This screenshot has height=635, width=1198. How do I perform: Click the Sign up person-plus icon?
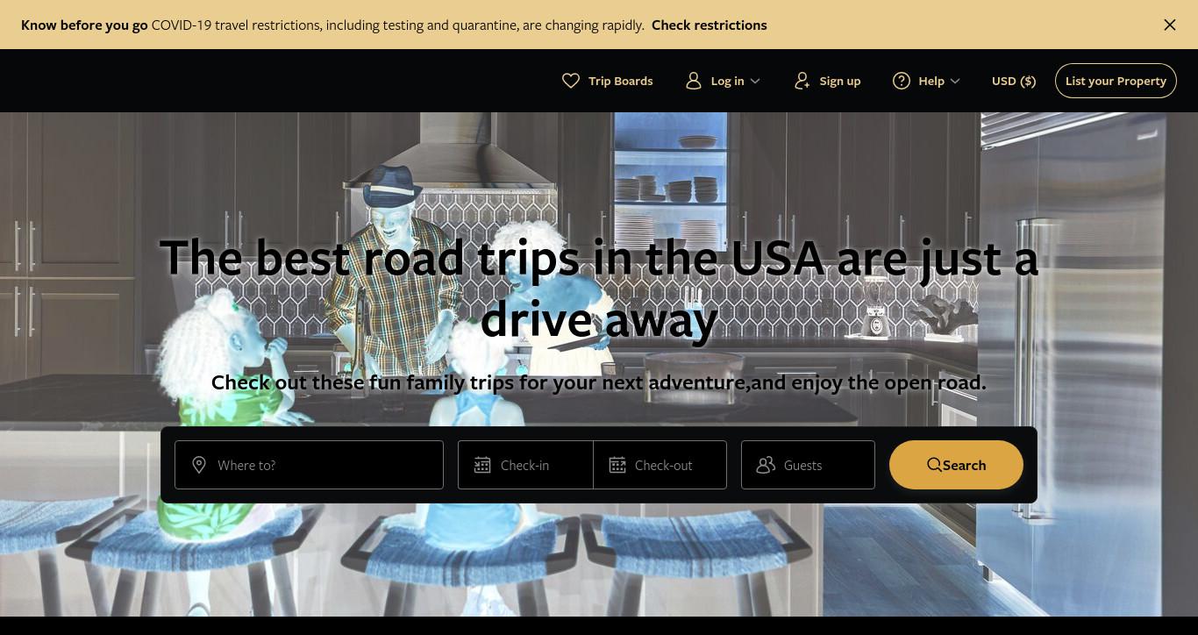pos(802,81)
